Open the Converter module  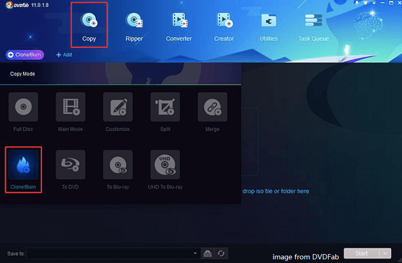[x=179, y=27]
